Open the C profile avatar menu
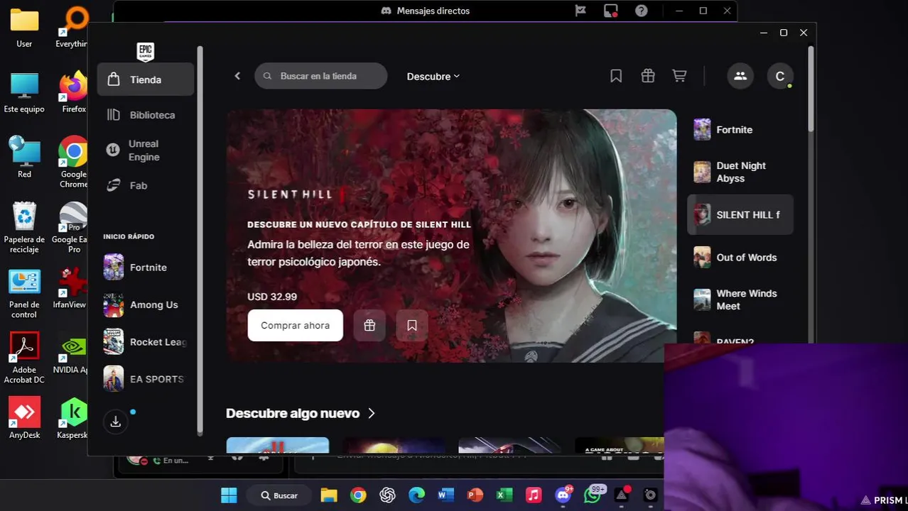Screen dimensions: 908x511 click(x=780, y=76)
